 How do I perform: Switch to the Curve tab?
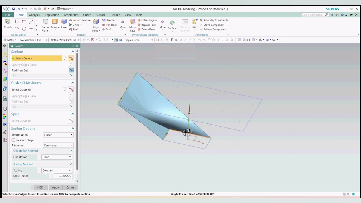(x=87, y=15)
